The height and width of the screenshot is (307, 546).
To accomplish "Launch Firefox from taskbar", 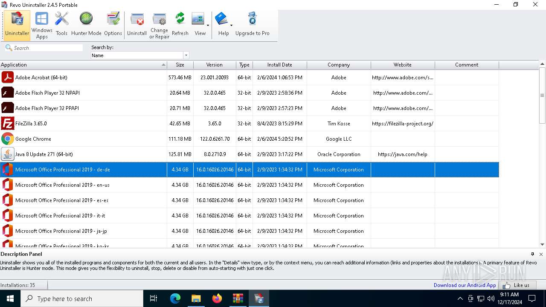I will pos(217,298).
